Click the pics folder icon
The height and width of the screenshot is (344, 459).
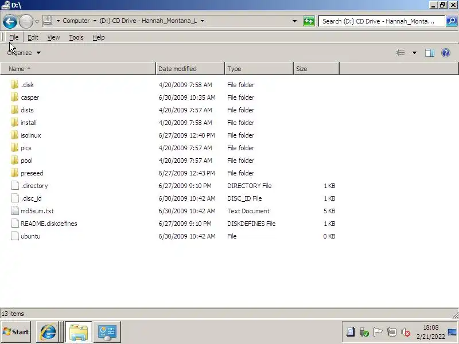coord(14,147)
